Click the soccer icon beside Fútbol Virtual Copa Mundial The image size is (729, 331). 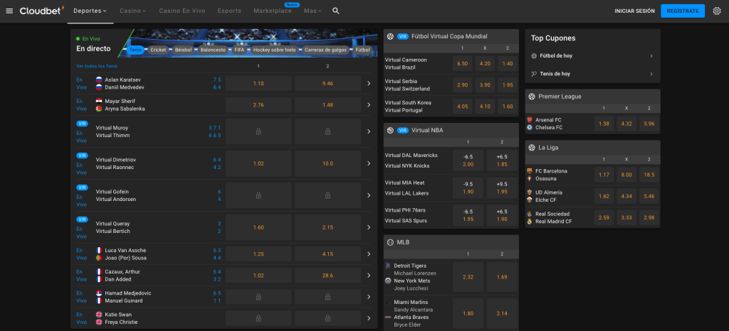tap(390, 36)
